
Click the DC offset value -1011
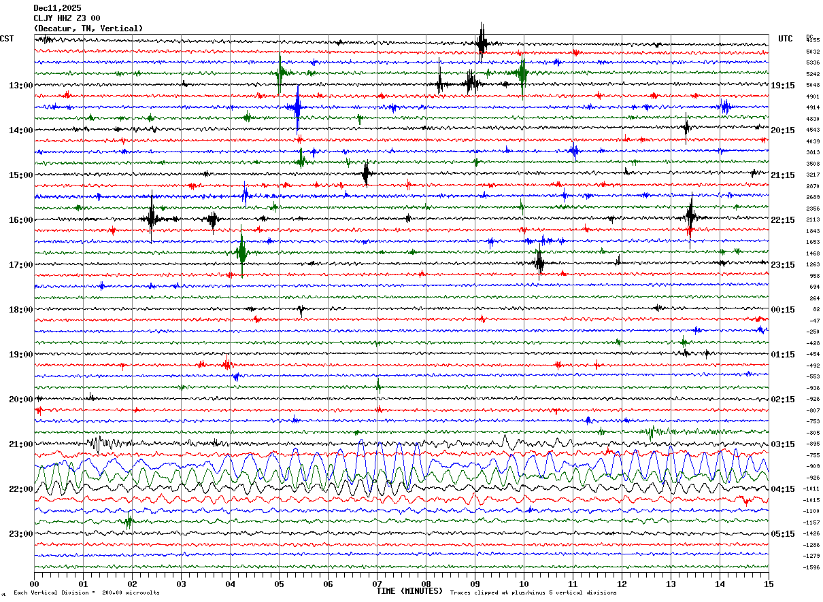click(x=813, y=489)
